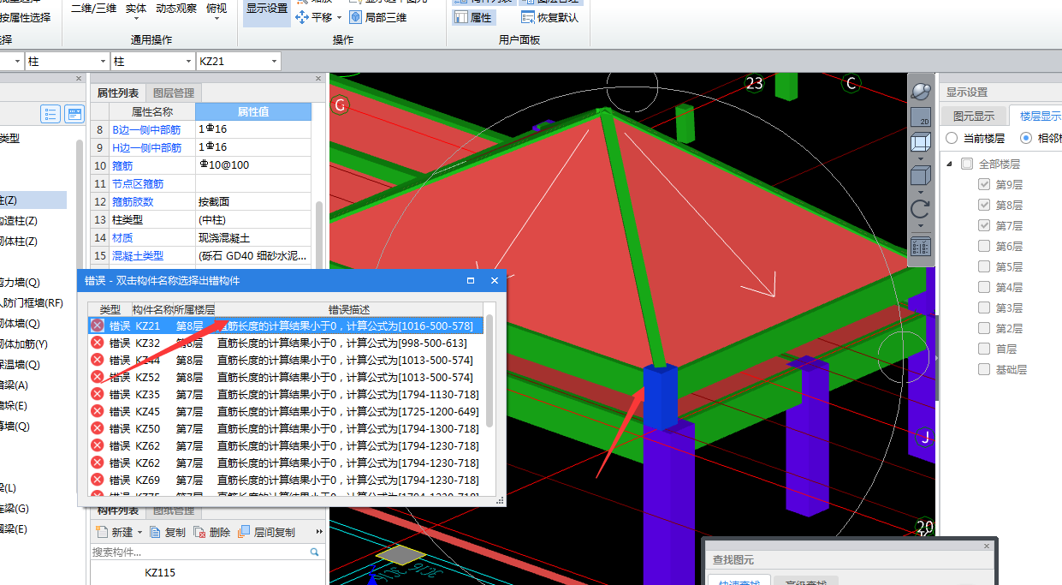
Task: Expand the 新建 dropdown arrow
Action: click(x=139, y=532)
